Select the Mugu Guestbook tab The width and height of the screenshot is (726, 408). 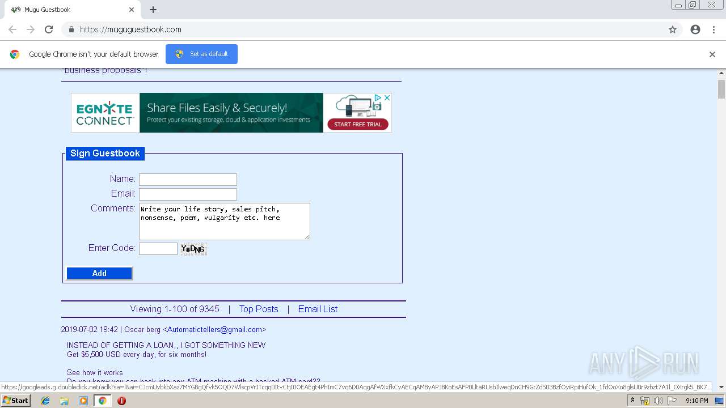click(73, 10)
